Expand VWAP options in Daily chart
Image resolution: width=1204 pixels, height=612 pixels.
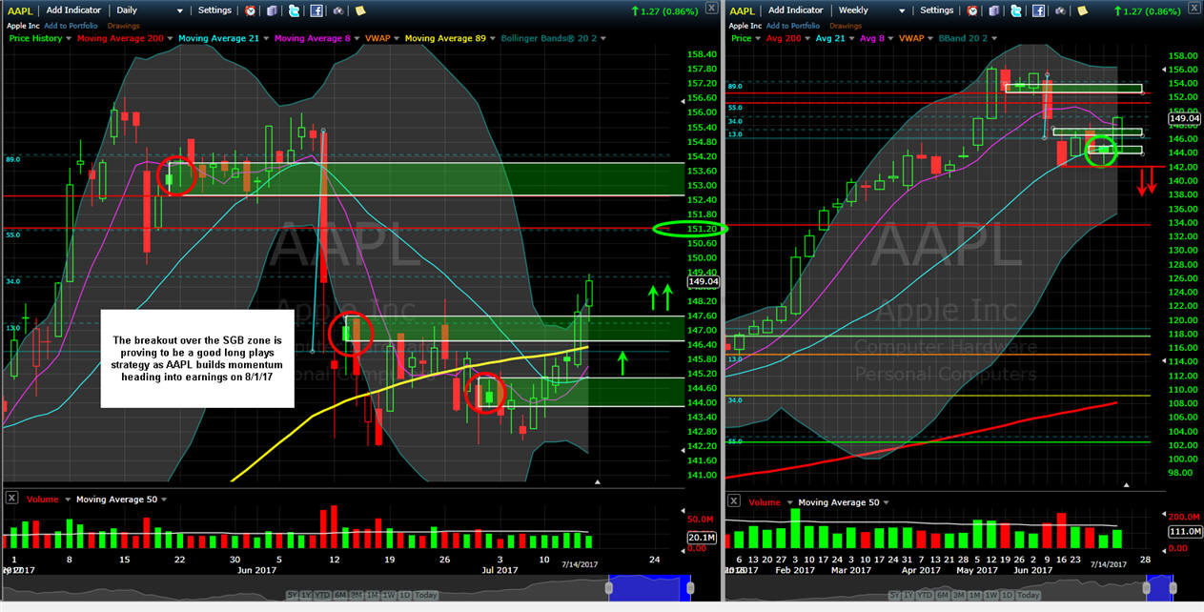(x=396, y=39)
